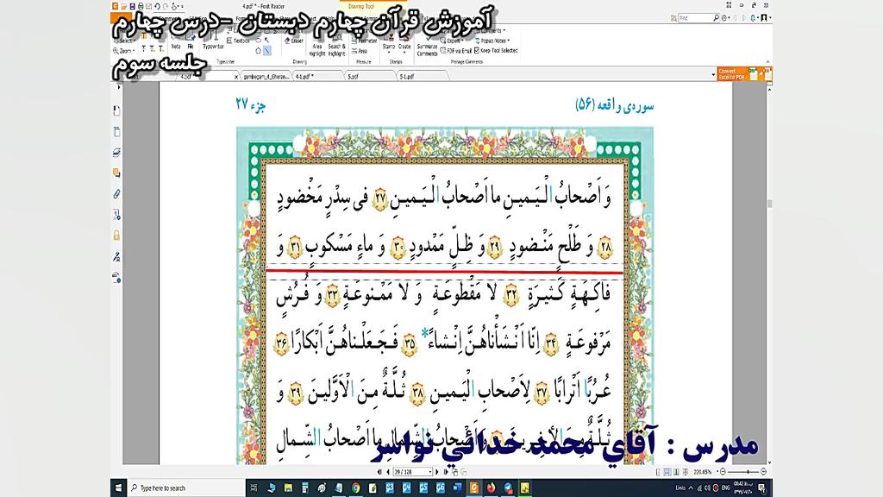
Task: Toggle single page view mode
Action: point(657,470)
